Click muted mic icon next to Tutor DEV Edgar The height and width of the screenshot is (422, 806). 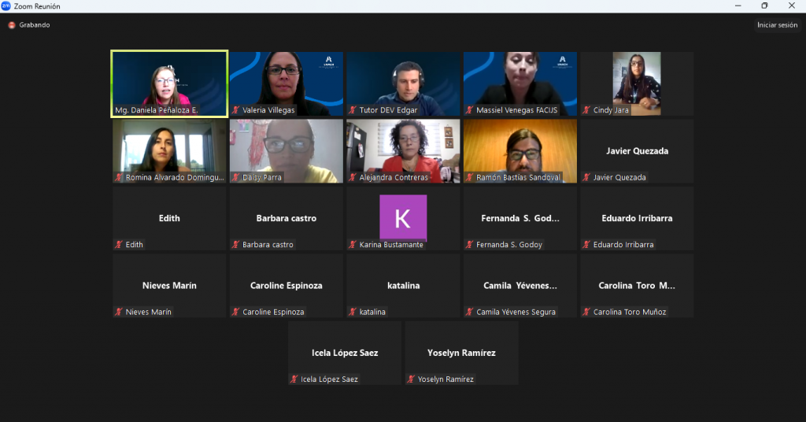353,110
